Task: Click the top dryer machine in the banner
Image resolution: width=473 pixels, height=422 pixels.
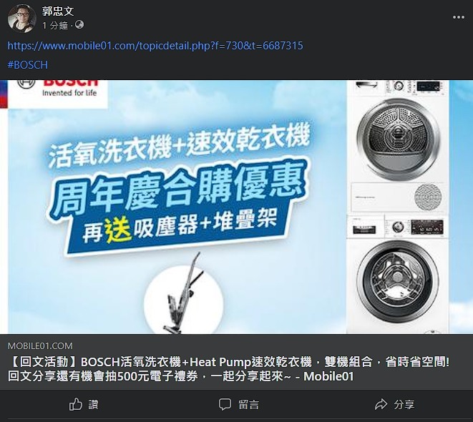Action: point(398,146)
